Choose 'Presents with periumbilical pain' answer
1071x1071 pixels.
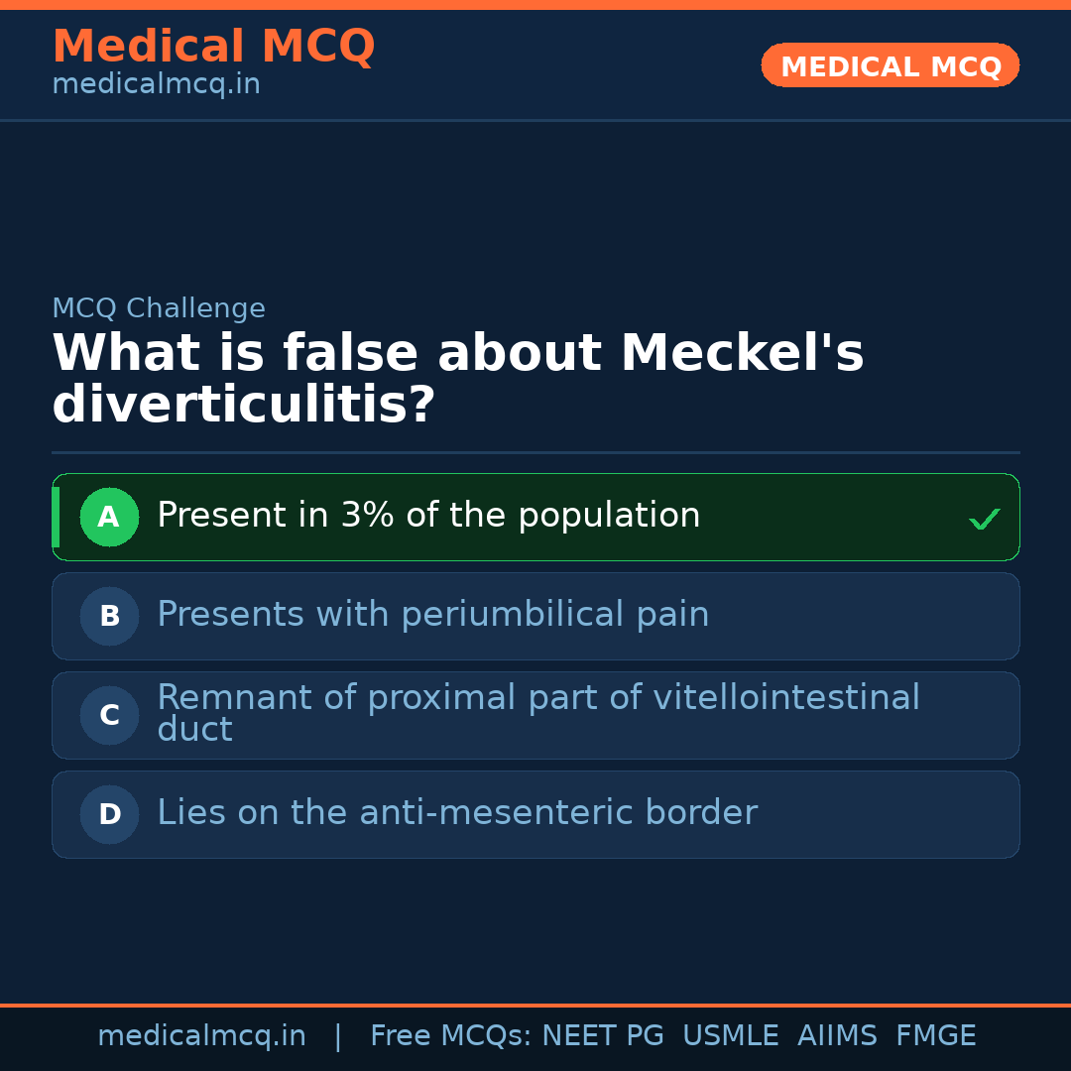point(432,615)
